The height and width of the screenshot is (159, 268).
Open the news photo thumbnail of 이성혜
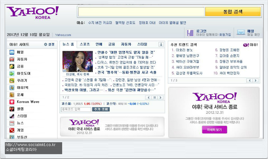(x=78, y=61)
